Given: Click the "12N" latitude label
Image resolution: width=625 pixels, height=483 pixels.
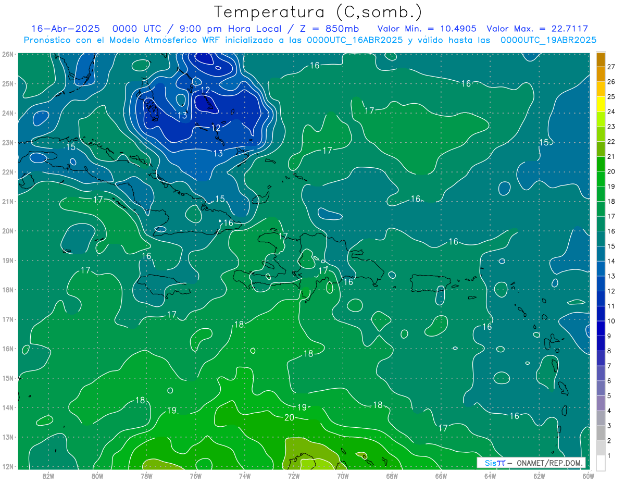Looking at the screenshot, I should (x=8, y=466).
